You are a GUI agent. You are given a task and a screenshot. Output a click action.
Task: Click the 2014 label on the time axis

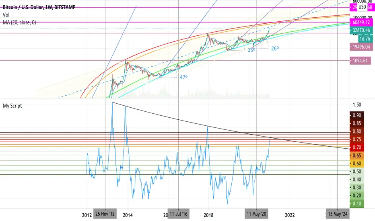pyautogui.click(x=128, y=215)
